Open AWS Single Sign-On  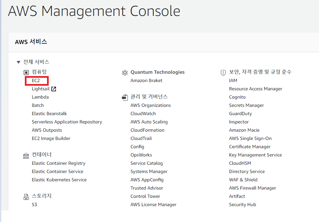(250, 139)
